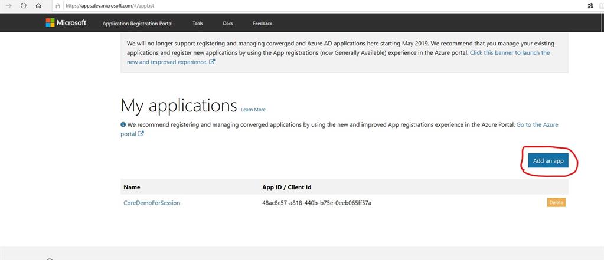This screenshot has width=604, height=260.
Task: Click the info icon beside the recommendation text
Action: (123, 124)
